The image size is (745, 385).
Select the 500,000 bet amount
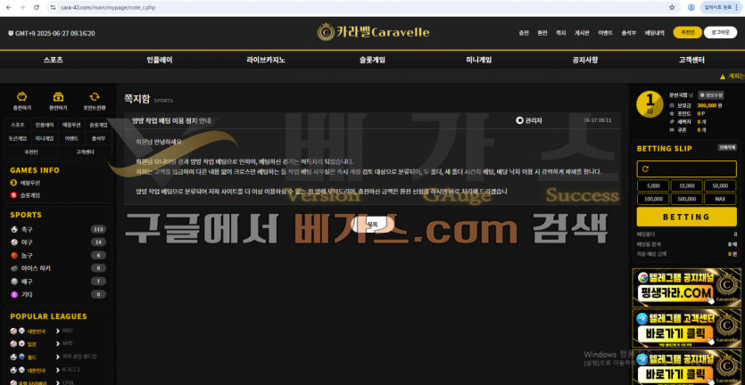pos(686,199)
